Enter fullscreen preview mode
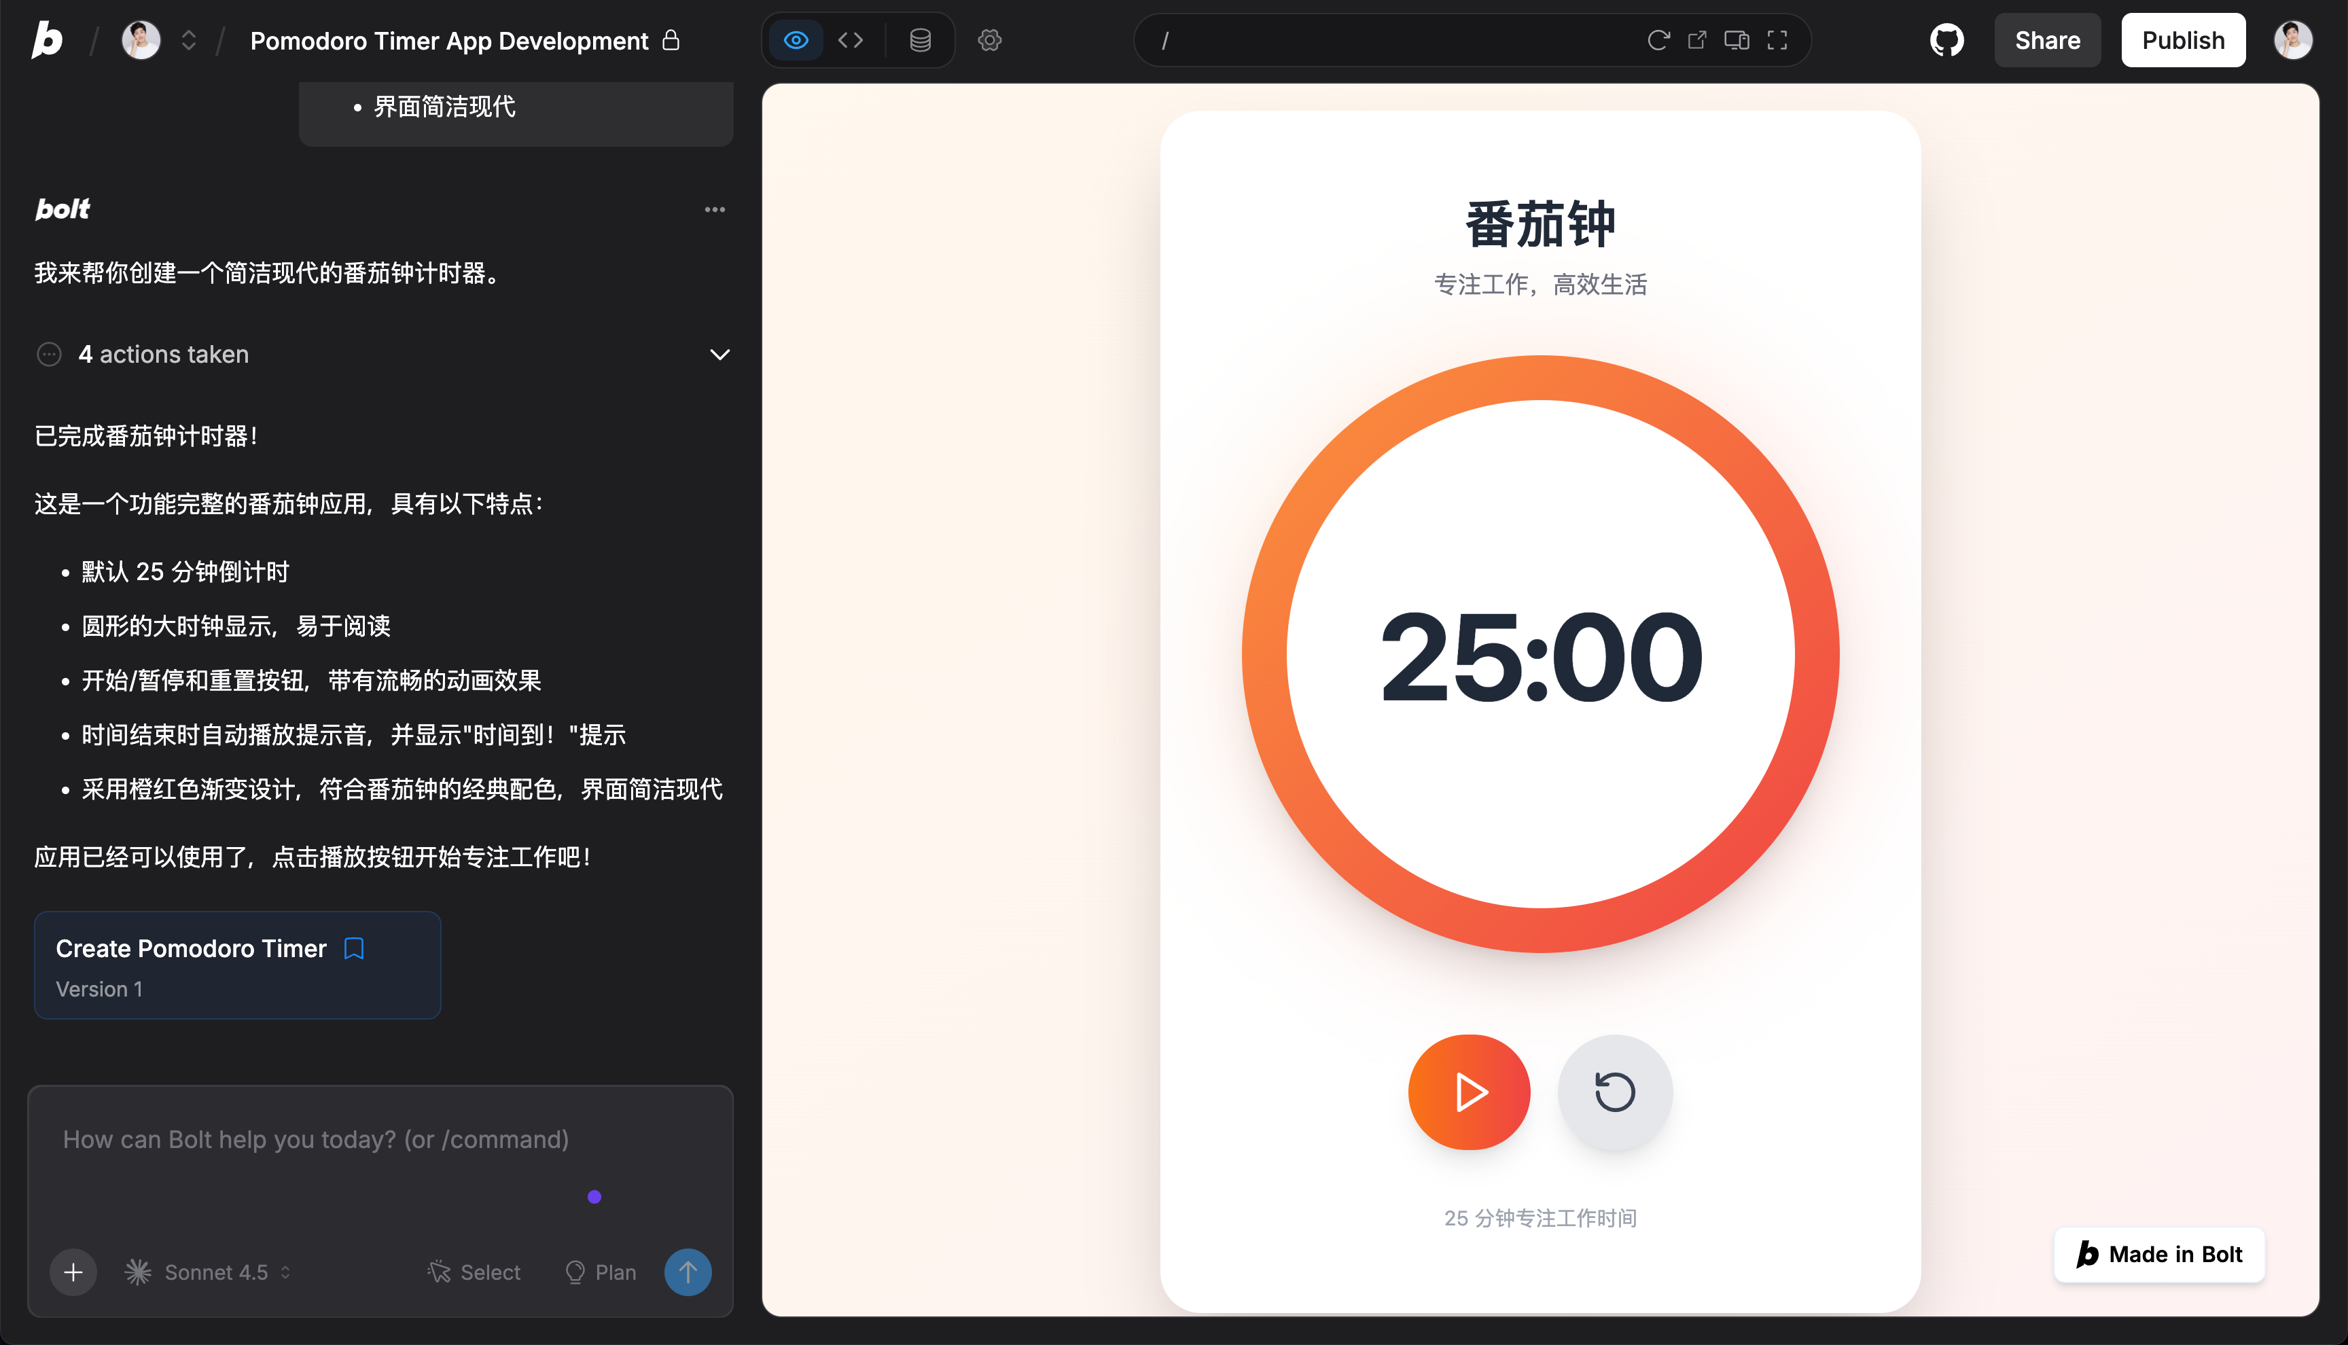Viewport: 2348px width, 1345px height. pos(1777,39)
